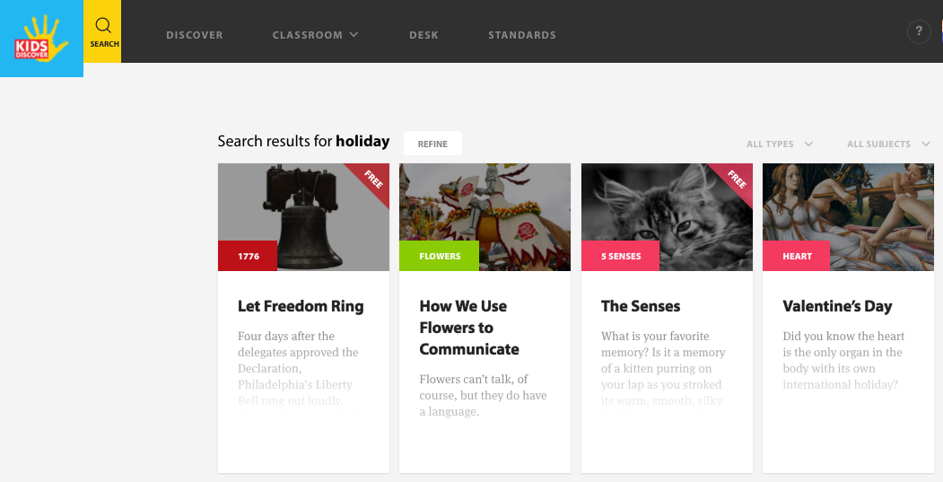The width and height of the screenshot is (943, 482).
Task: Go to the Discover menu item
Action: pyautogui.click(x=195, y=35)
